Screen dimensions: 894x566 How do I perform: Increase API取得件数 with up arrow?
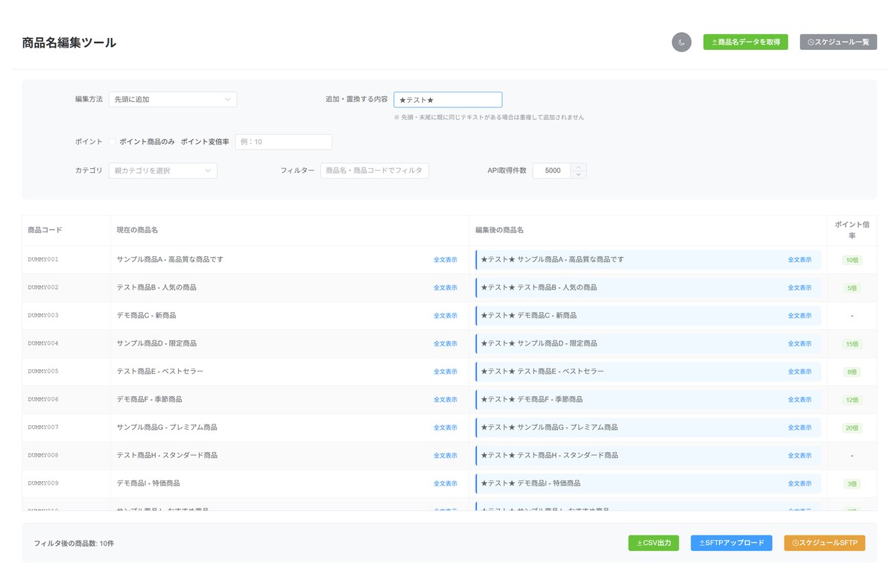[579, 167]
